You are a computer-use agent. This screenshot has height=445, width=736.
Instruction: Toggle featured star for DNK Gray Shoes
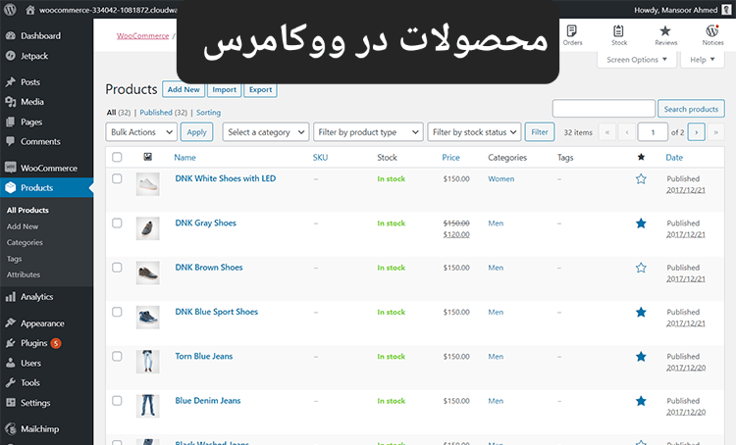641,223
